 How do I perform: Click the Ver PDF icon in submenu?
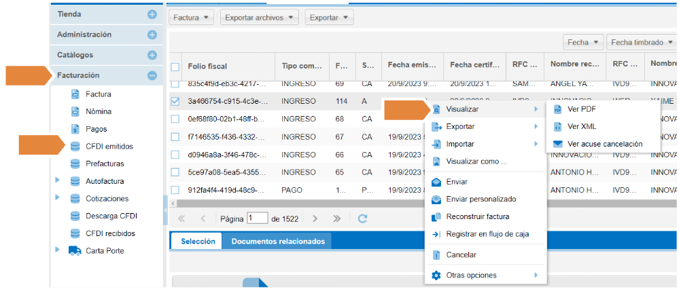557,109
